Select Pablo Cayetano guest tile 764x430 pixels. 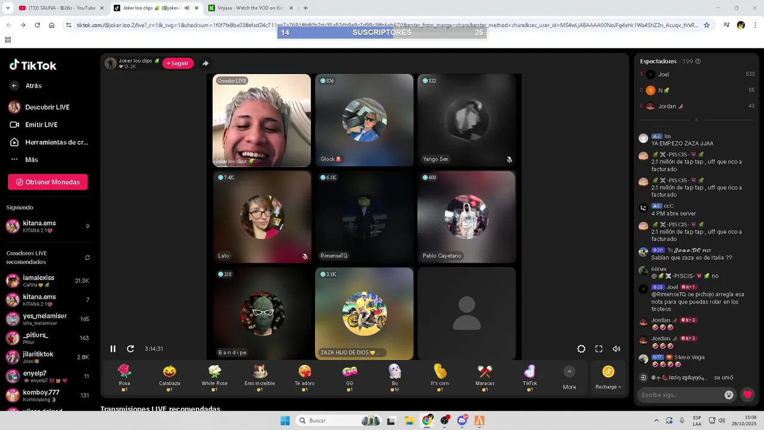(x=466, y=217)
